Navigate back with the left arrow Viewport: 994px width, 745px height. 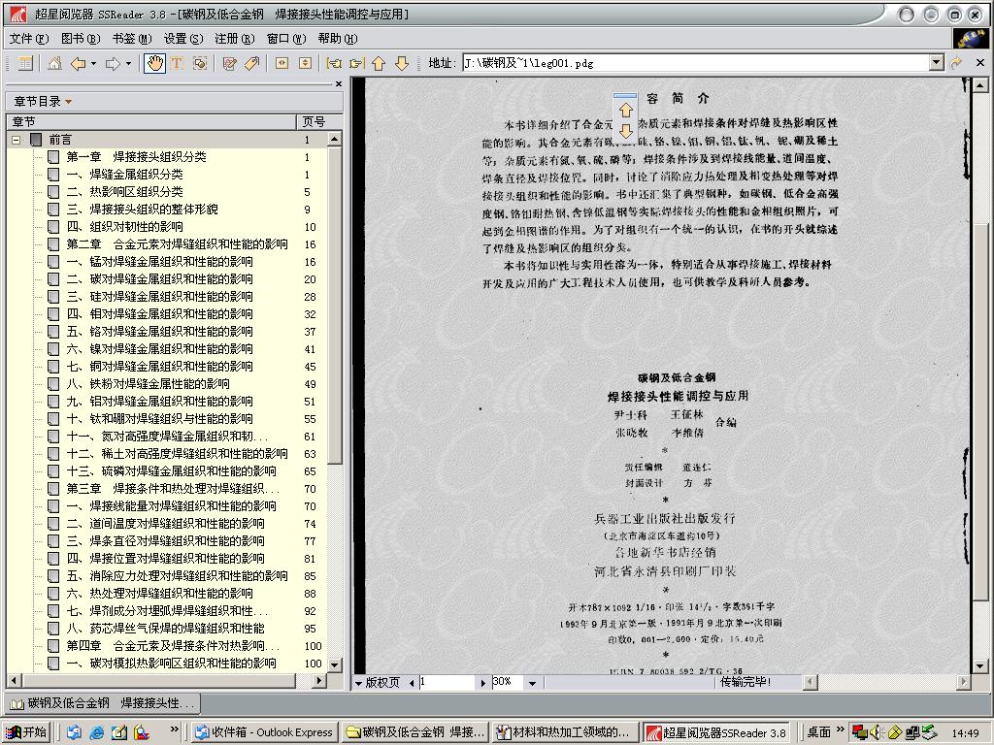pyautogui.click(x=79, y=63)
